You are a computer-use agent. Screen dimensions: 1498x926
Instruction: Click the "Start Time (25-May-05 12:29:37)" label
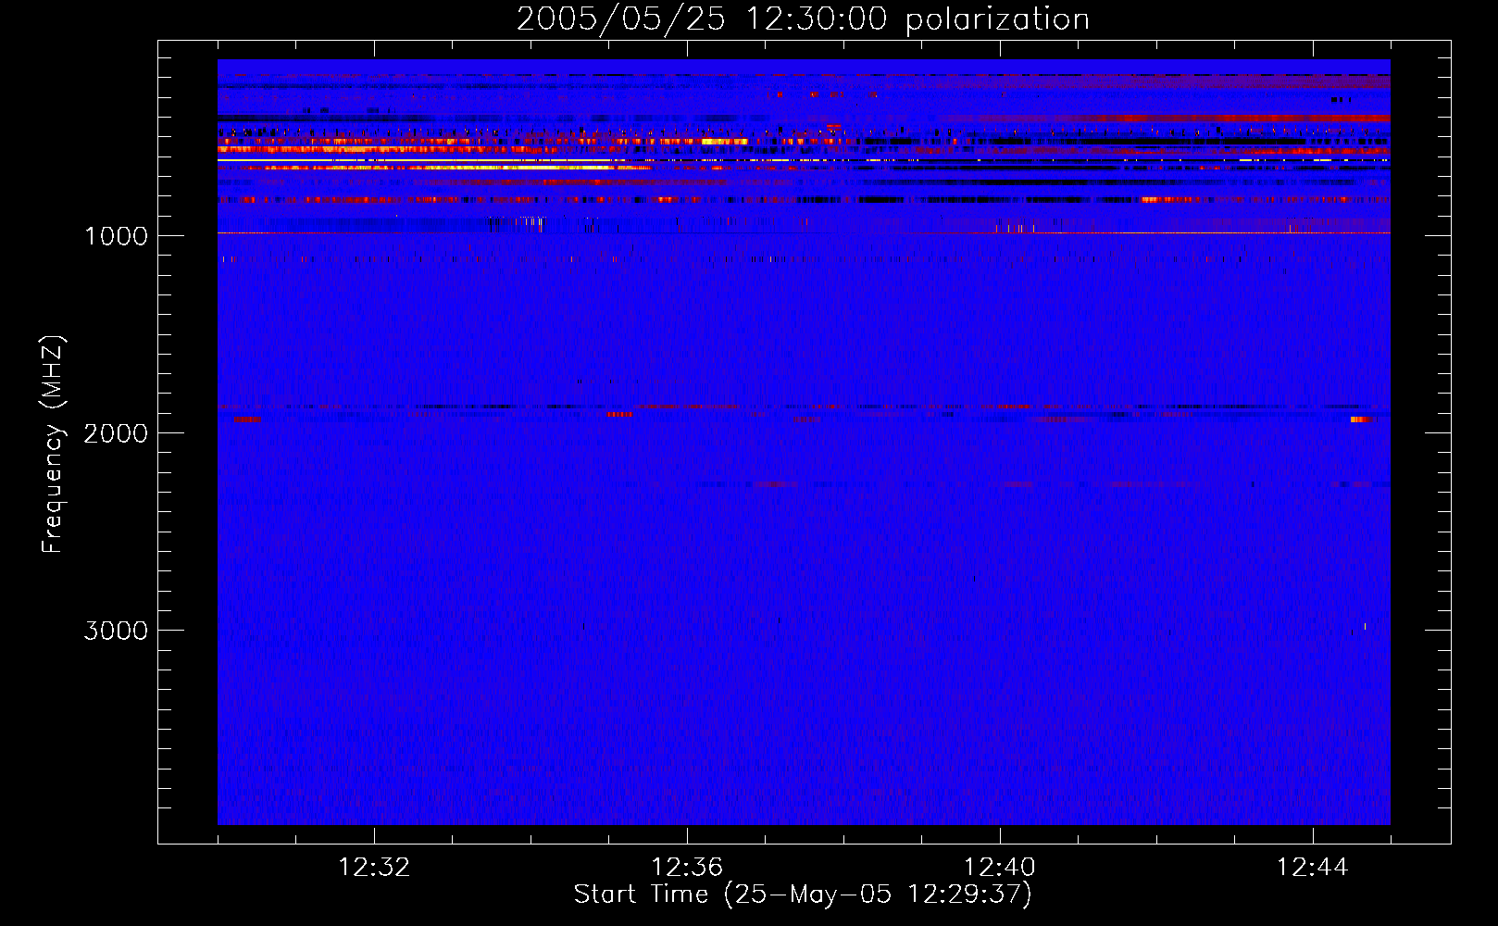[x=803, y=895]
